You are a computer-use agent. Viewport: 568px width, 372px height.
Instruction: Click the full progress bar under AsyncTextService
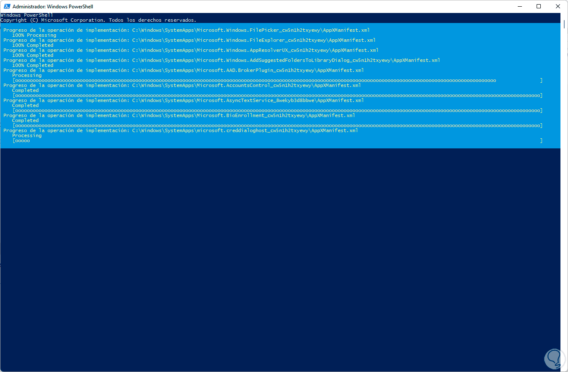[x=278, y=110]
